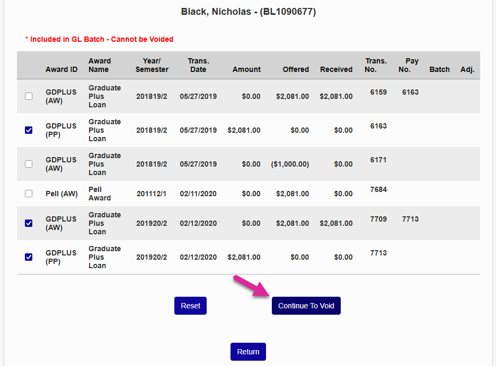496x366 pixels.
Task: Click the Pell Award name cell
Action: [100, 194]
